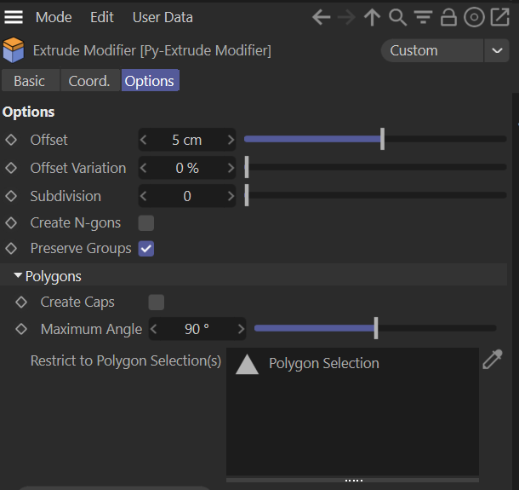This screenshot has height=490, width=519.
Task: Click the Subdivision value input field
Action: [187, 196]
